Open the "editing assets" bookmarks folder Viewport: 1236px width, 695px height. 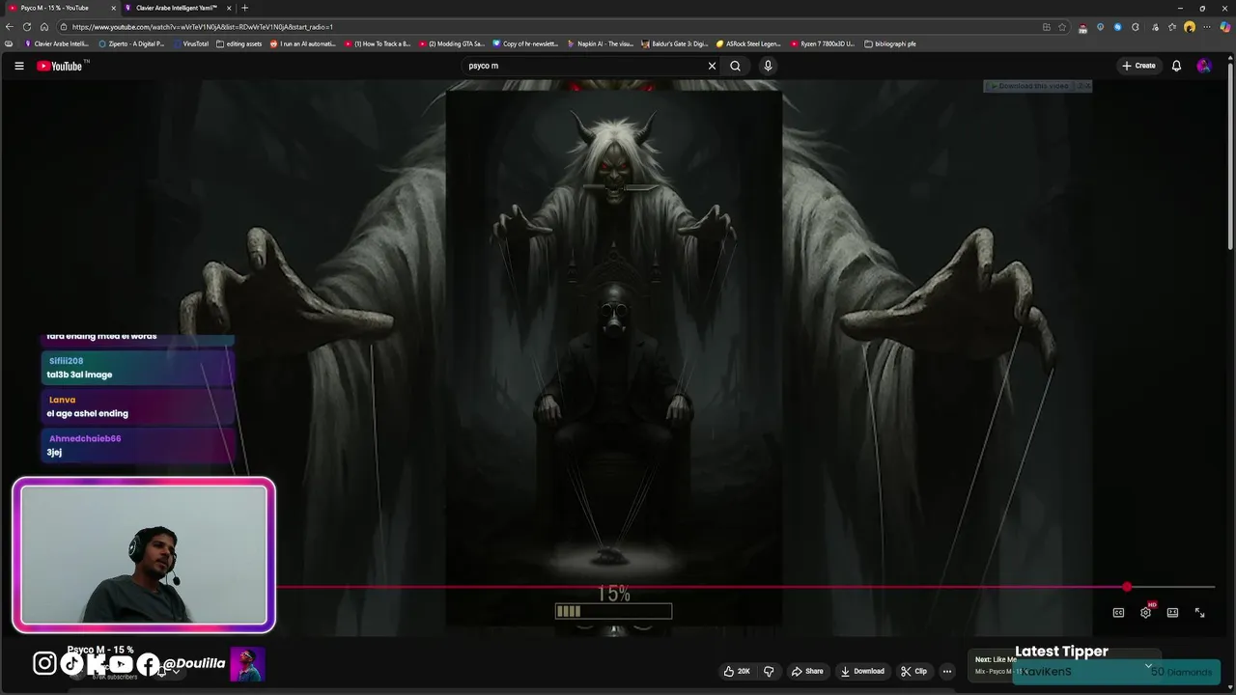coord(239,43)
